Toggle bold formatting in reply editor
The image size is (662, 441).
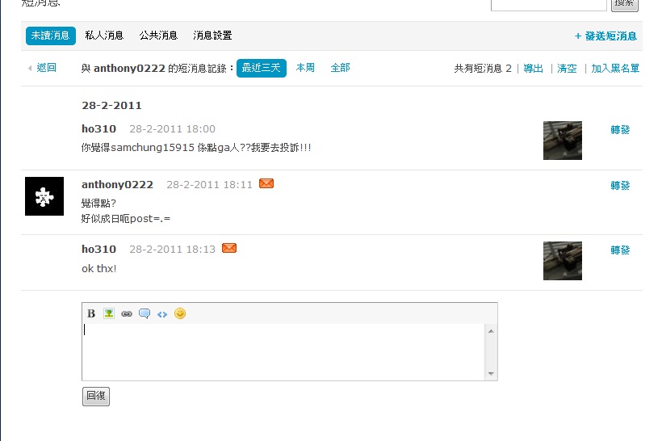click(91, 313)
